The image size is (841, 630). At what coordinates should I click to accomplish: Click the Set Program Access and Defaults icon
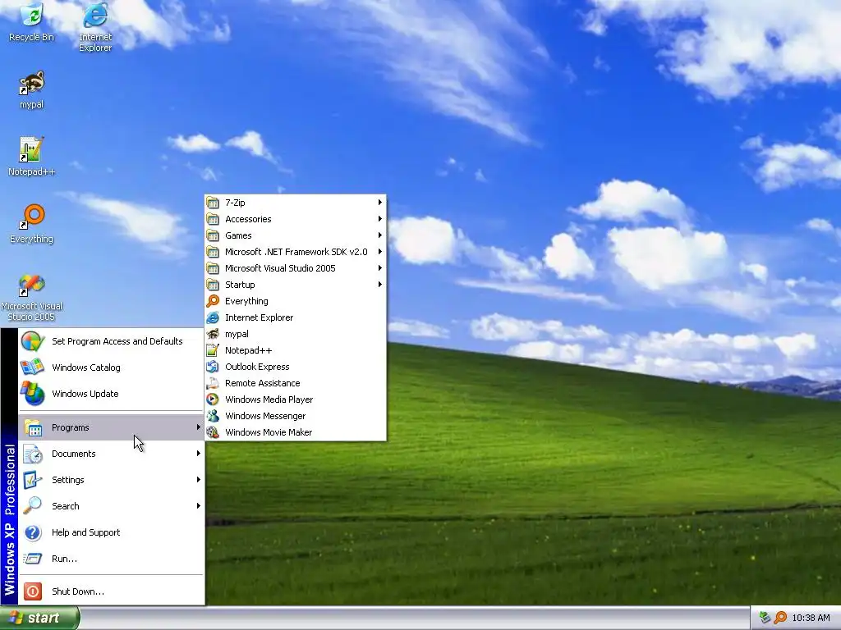(x=33, y=341)
